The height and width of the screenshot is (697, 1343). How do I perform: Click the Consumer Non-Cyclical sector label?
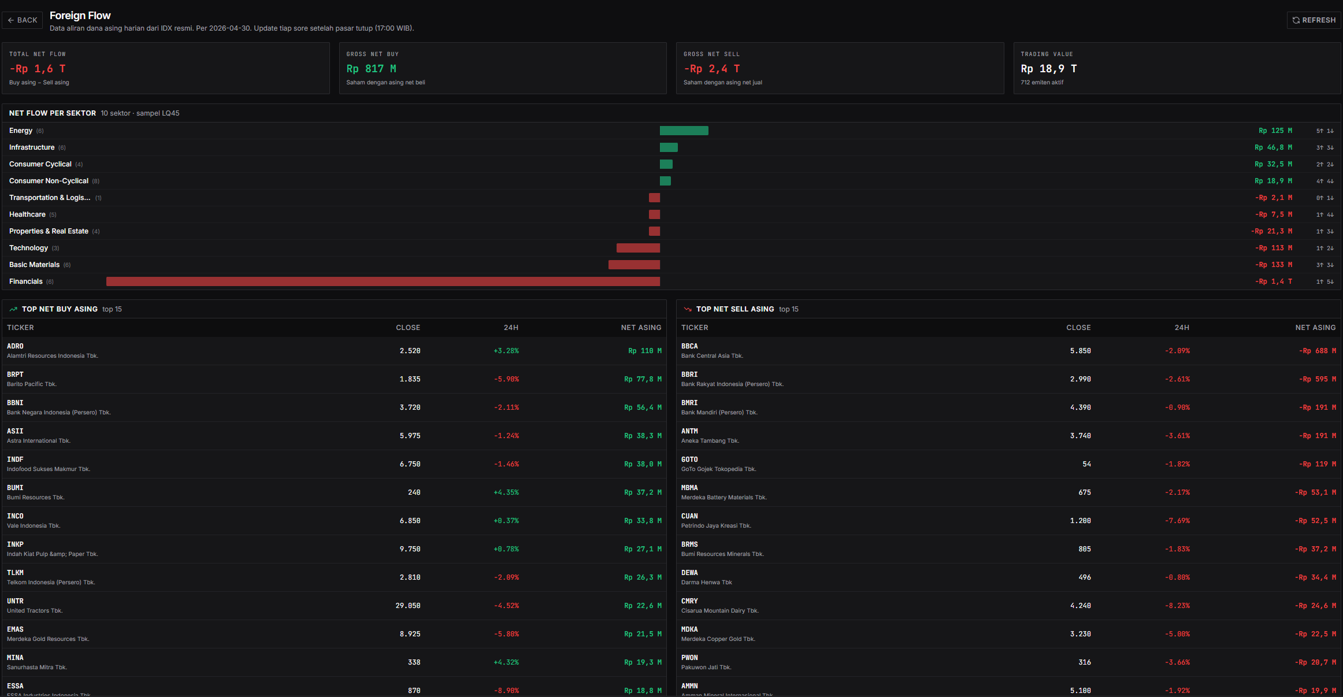(x=49, y=181)
